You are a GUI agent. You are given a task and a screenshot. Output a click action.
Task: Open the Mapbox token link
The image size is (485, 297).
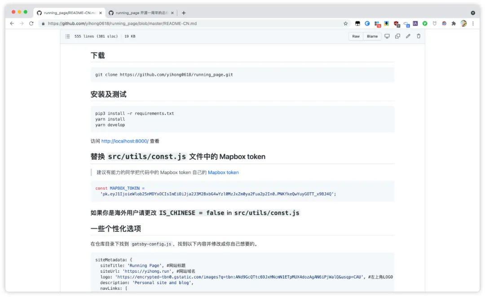click(x=223, y=172)
